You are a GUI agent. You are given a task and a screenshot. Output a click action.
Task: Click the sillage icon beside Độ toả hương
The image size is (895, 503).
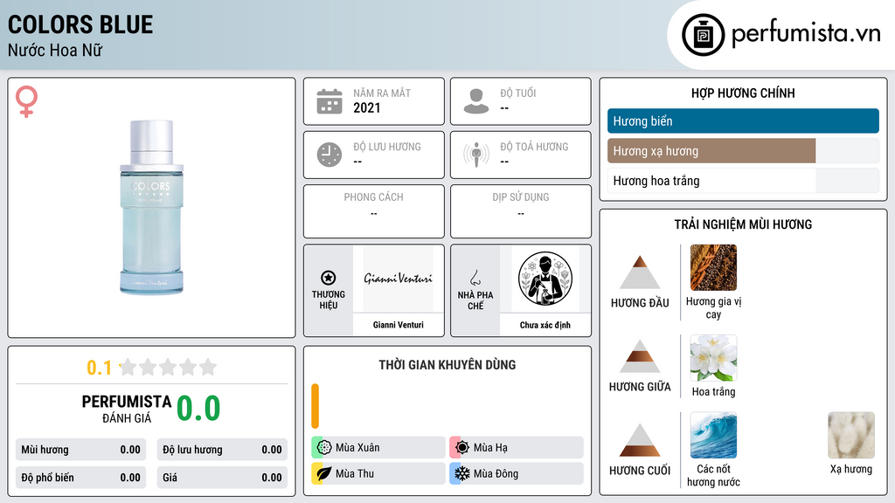click(x=476, y=155)
